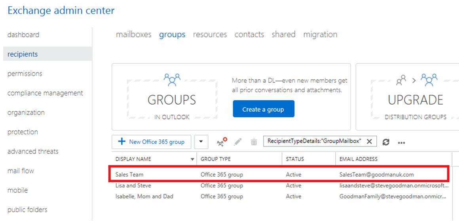Open the contacts tab
This screenshot has height=221, width=459.
click(249, 34)
